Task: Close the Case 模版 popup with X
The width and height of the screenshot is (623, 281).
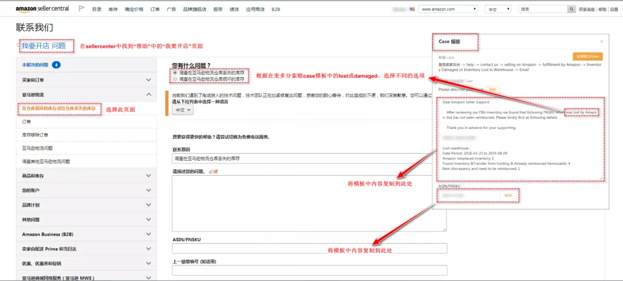Action: [x=602, y=41]
